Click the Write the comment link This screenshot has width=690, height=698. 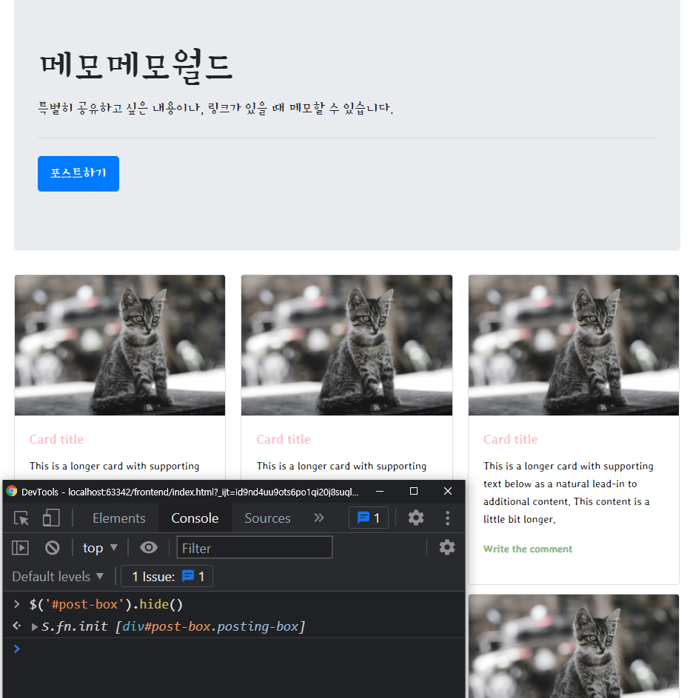click(x=528, y=549)
